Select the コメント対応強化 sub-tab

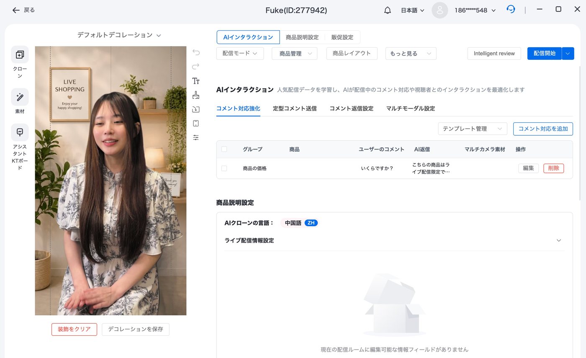tap(238, 108)
